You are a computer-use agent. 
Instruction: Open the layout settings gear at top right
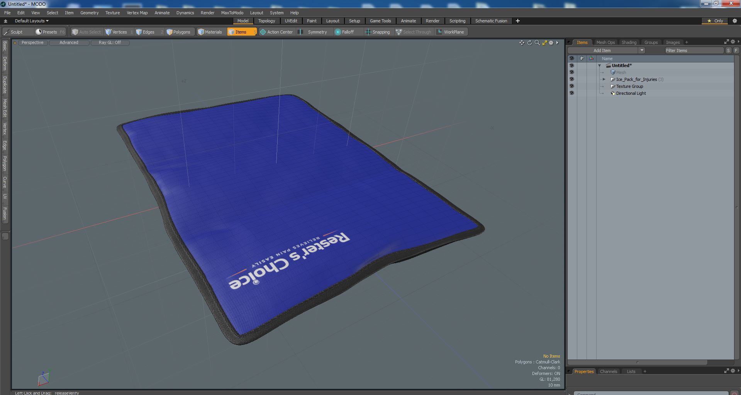pyautogui.click(x=734, y=21)
